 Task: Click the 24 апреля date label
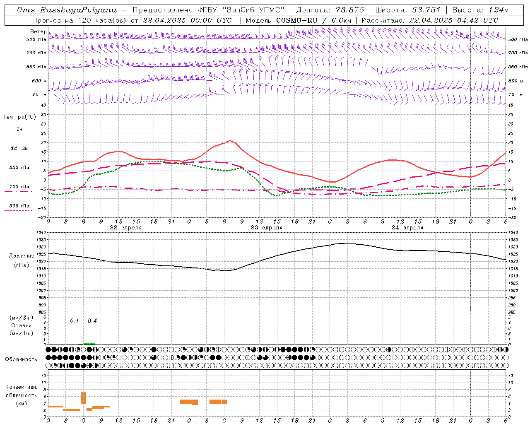(x=407, y=228)
